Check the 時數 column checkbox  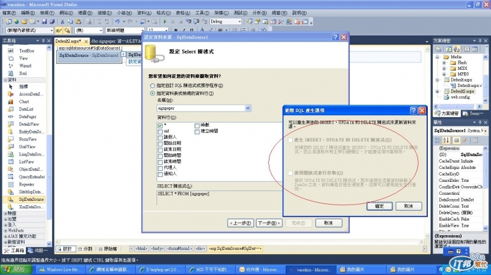[197, 126]
